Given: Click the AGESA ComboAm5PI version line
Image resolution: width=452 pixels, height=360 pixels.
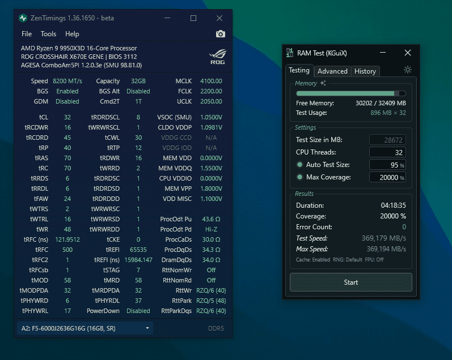Looking at the screenshot, I should (81, 65).
